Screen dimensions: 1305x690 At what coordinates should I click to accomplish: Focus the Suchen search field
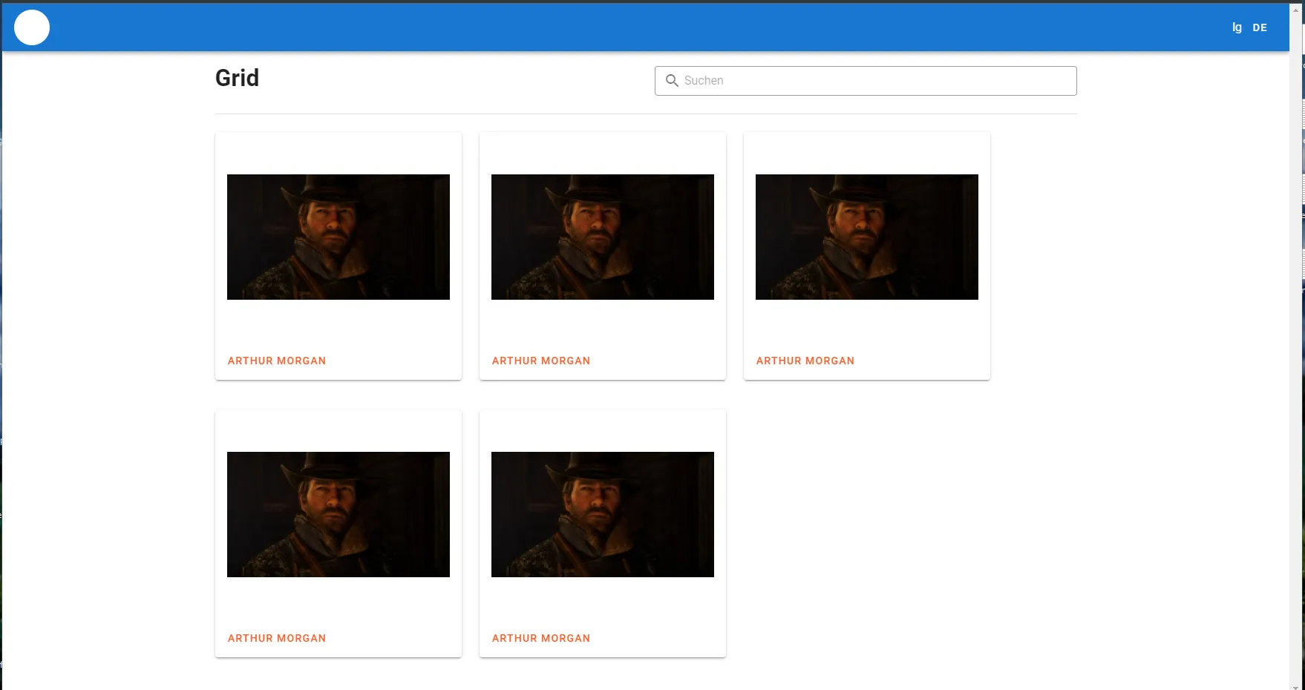tap(866, 81)
